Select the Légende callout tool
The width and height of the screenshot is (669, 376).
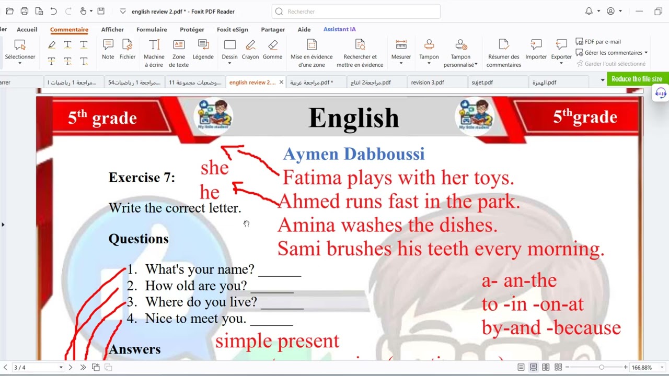pos(203,50)
